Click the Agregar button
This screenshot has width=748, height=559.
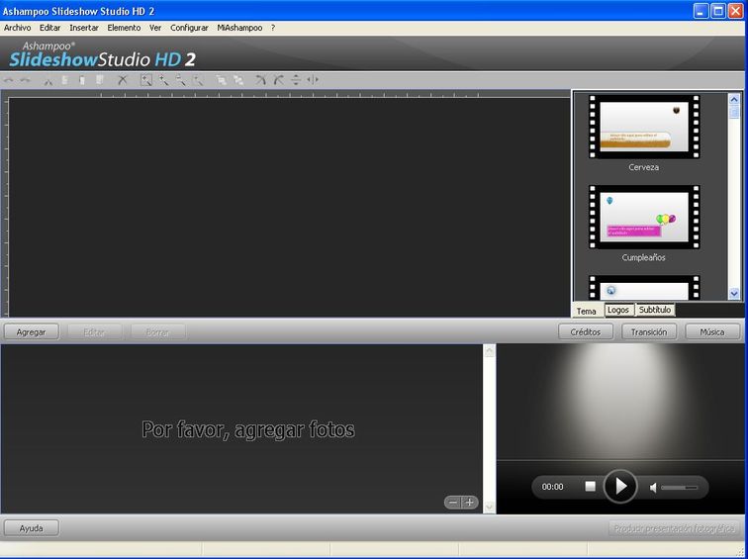click(31, 332)
